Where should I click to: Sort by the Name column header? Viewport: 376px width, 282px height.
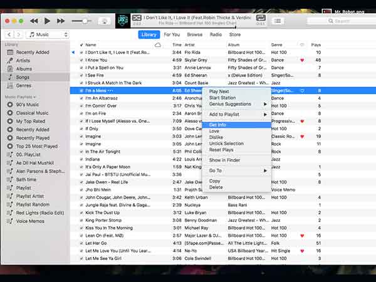91,45
